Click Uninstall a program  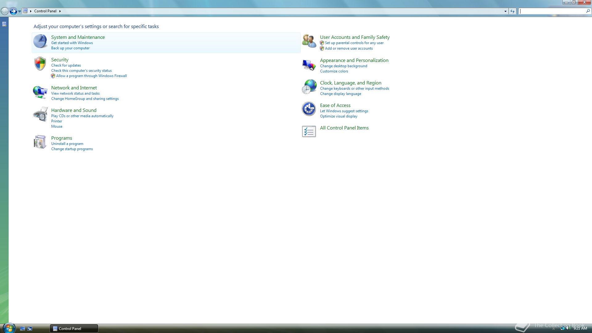click(x=67, y=144)
